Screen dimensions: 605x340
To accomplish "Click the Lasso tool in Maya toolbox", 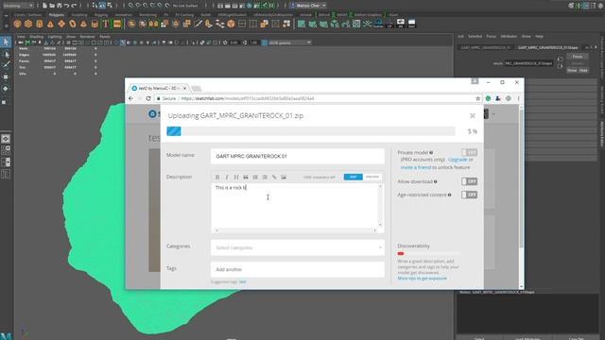I will [6, 55].
